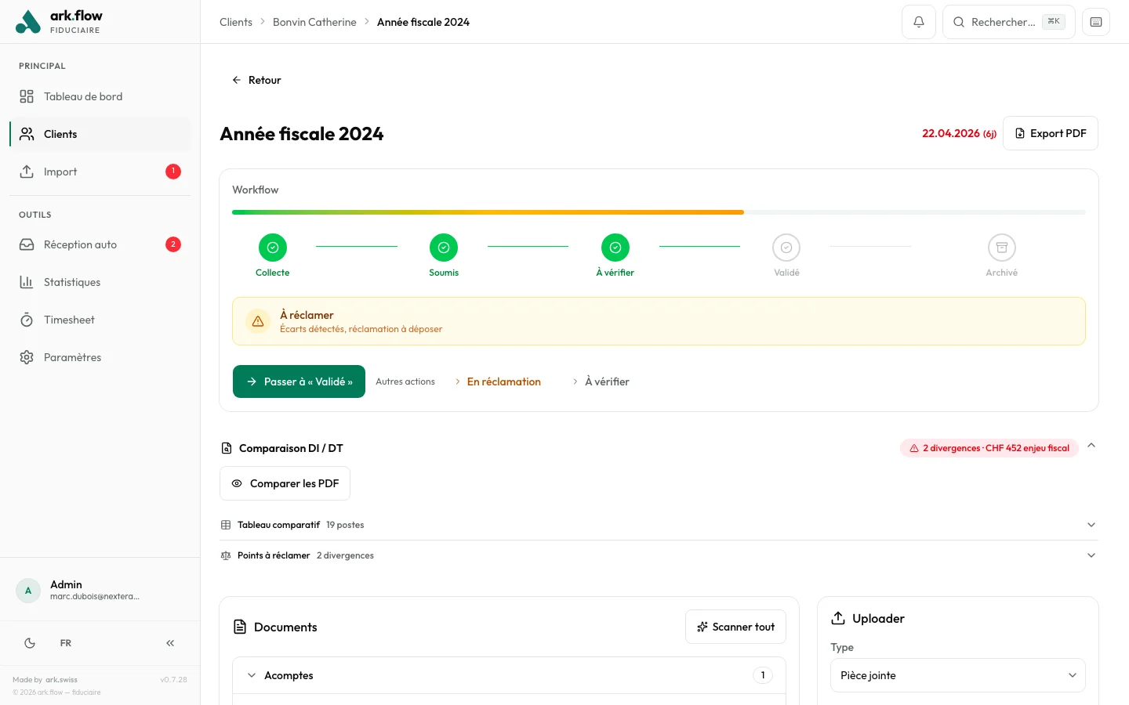Click the workflow progress bar

659,212
